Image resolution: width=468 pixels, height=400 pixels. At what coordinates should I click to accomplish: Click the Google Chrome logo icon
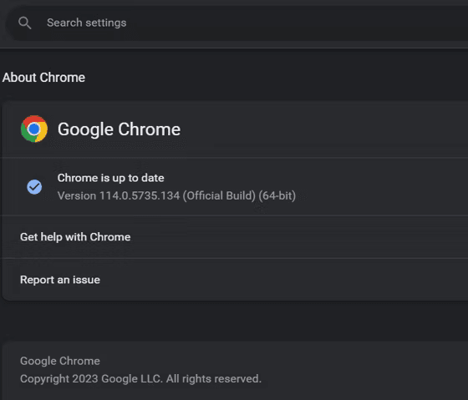pyautogui.click(x=34, y=129)
